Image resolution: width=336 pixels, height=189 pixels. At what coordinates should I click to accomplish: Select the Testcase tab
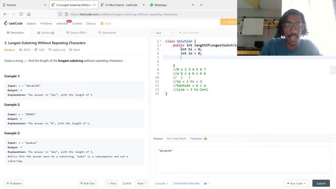tap(158, 139)
